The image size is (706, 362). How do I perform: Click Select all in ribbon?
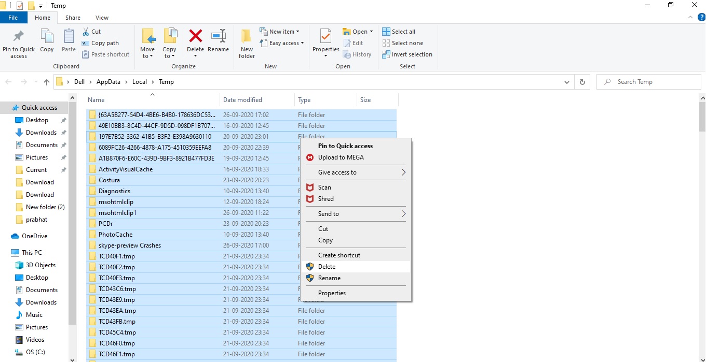(403, 32)
